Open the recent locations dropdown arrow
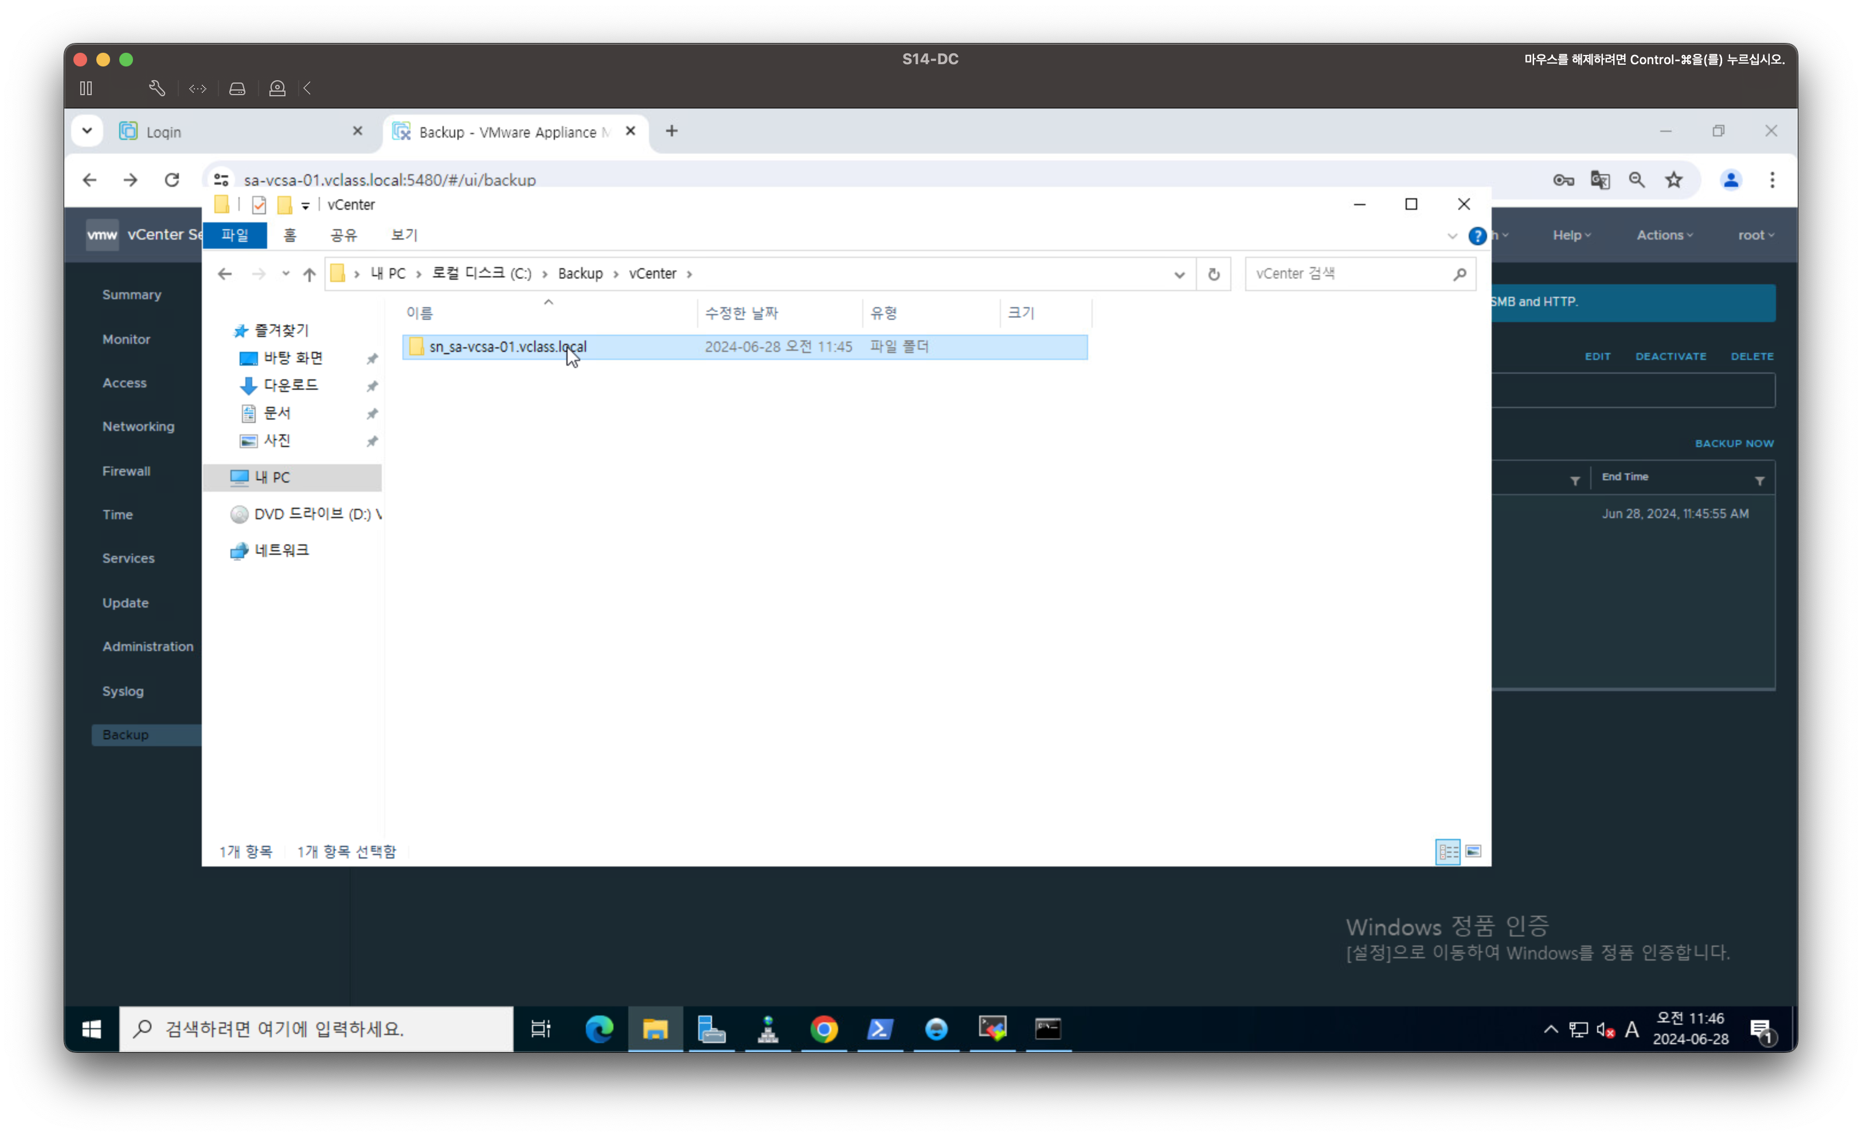The width and height of the screenshot is (1862, 1137). tap(285, 273)
